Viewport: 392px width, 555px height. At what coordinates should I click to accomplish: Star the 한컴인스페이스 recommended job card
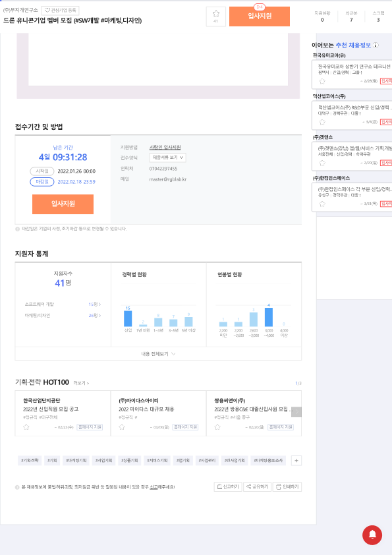click(x=322, y=204)
